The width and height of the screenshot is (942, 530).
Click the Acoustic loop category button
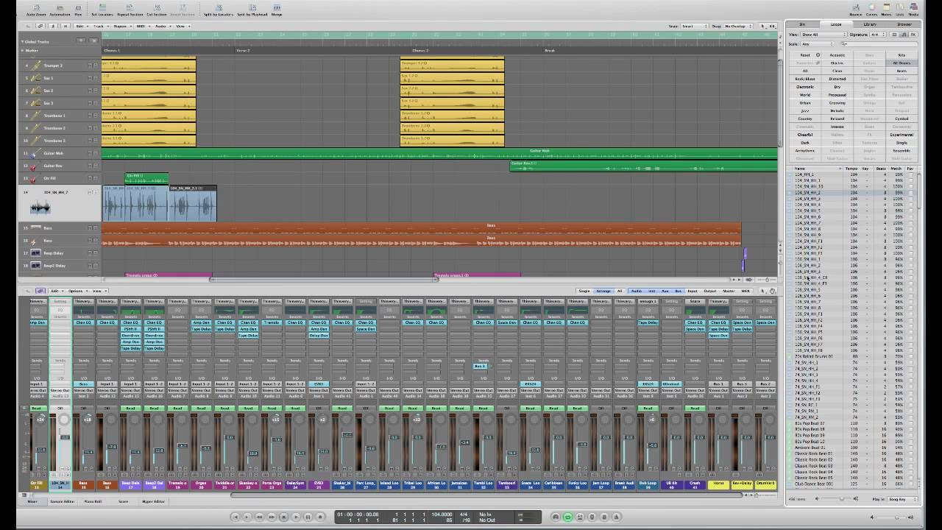837,55
